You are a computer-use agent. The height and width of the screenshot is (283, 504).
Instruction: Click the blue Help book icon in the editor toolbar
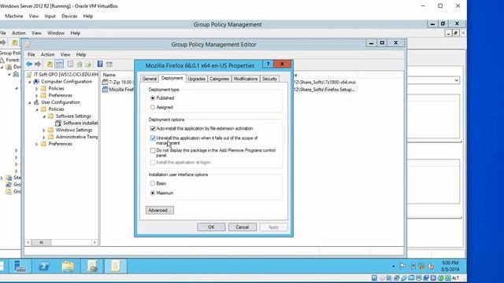(100, 64)
